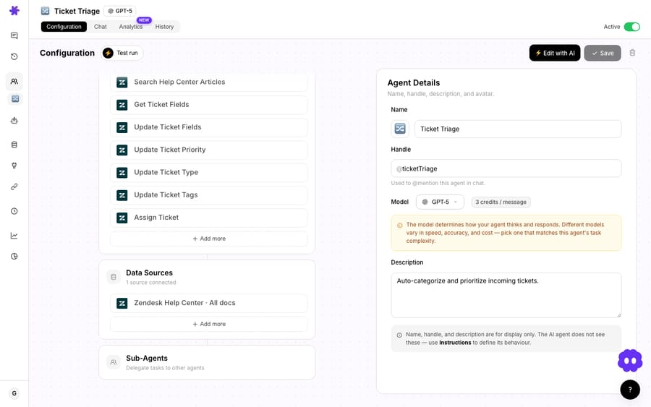This screenshot has width=651, height=407.
Task: Select the Get Ticket Fields tool
Action: click(209, 105)
